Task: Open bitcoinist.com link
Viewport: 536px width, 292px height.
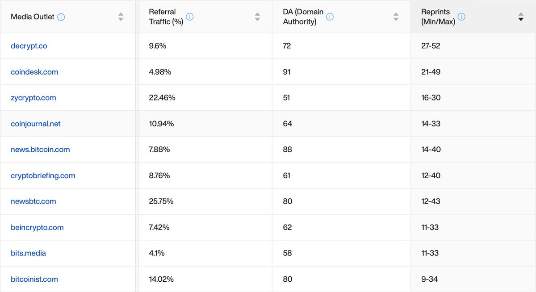Action: (34, 279)
